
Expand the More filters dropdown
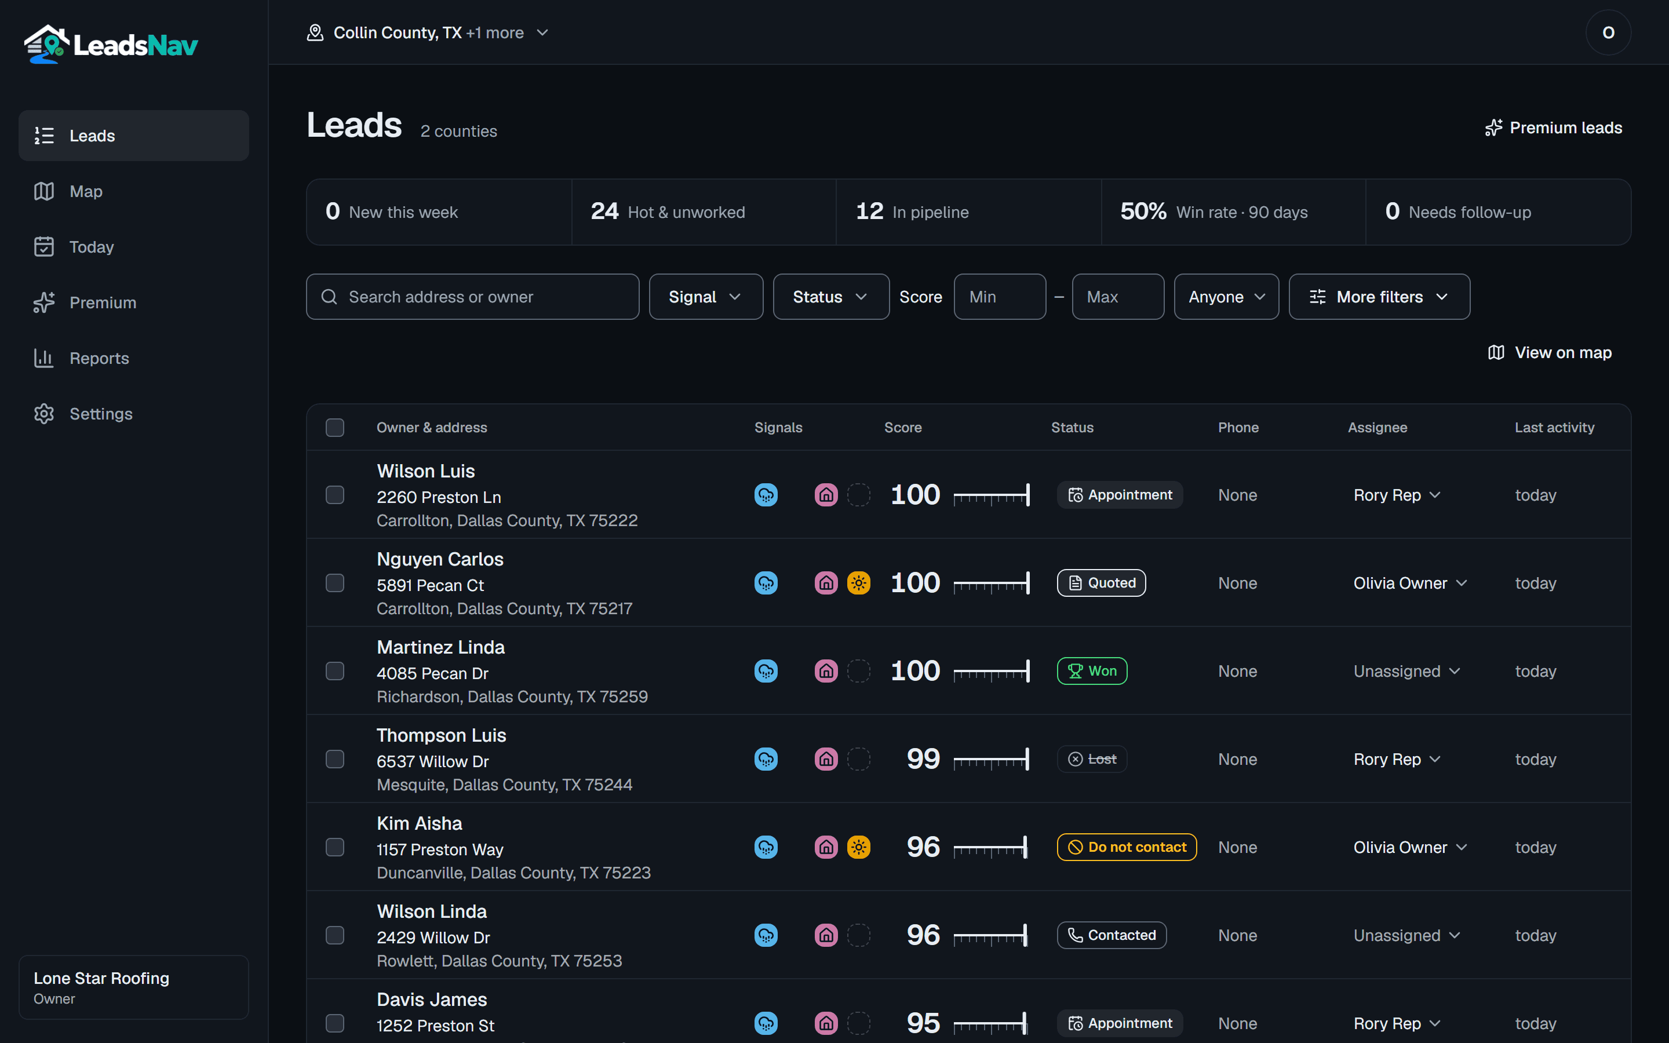point(1379,297)
